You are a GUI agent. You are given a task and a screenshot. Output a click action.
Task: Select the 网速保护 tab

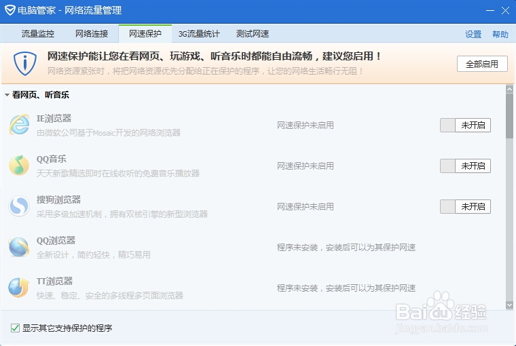coord(145,33)
